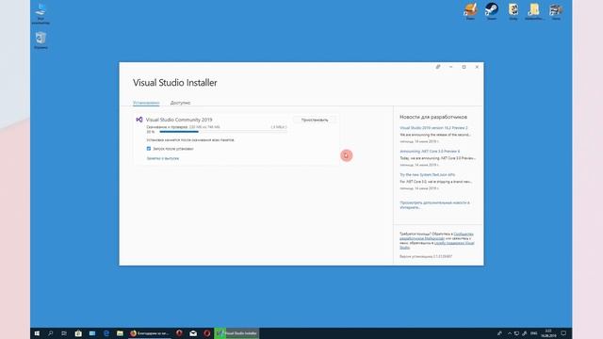This screenshot has width=603, height=339.
Task: Click the installer version text at bottom
Action: click(x=426, y=256)
